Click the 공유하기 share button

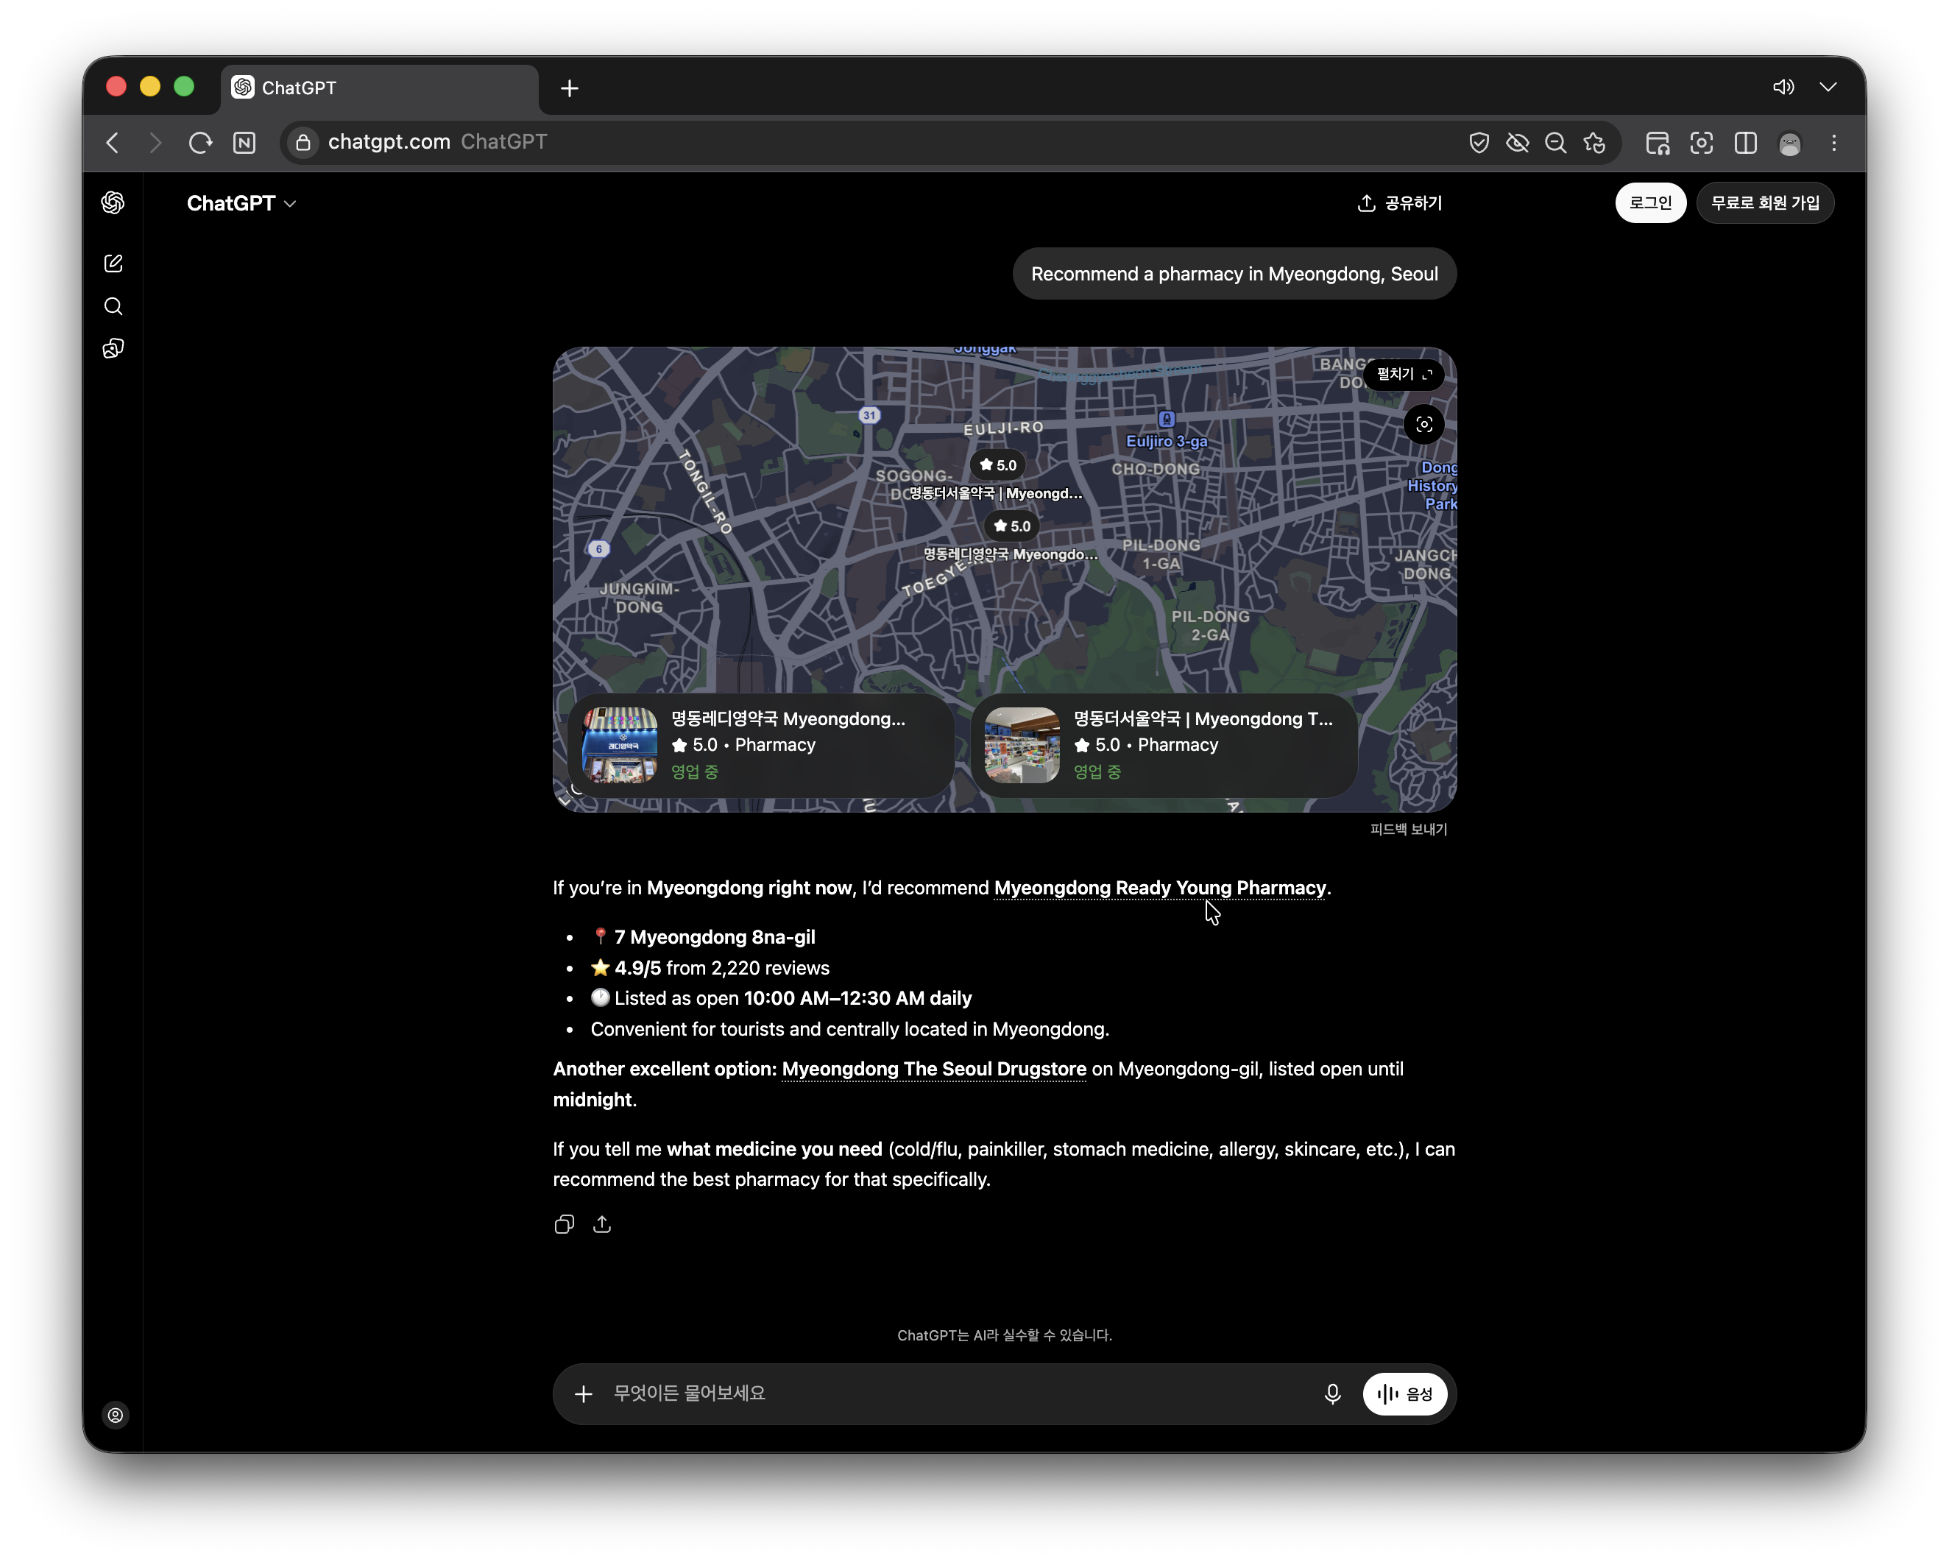coord(1400,202)
